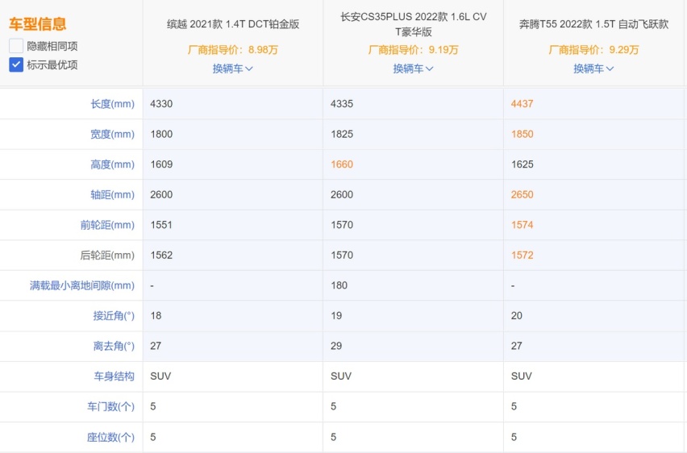This screenshot has width=687, height=453.
Task: Select highlighted width value 1850
Action: (x=523, y=134)
